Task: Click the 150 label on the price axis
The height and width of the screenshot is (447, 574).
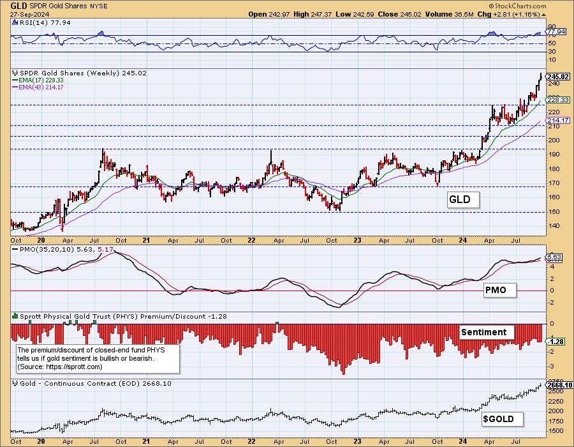Action: pos(554,211)
